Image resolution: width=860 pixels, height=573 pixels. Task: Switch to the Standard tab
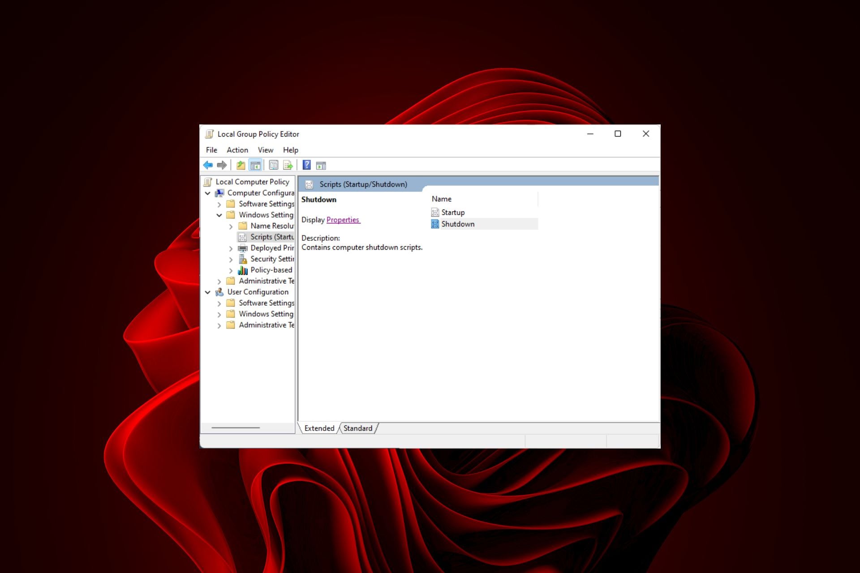[357, 428]
